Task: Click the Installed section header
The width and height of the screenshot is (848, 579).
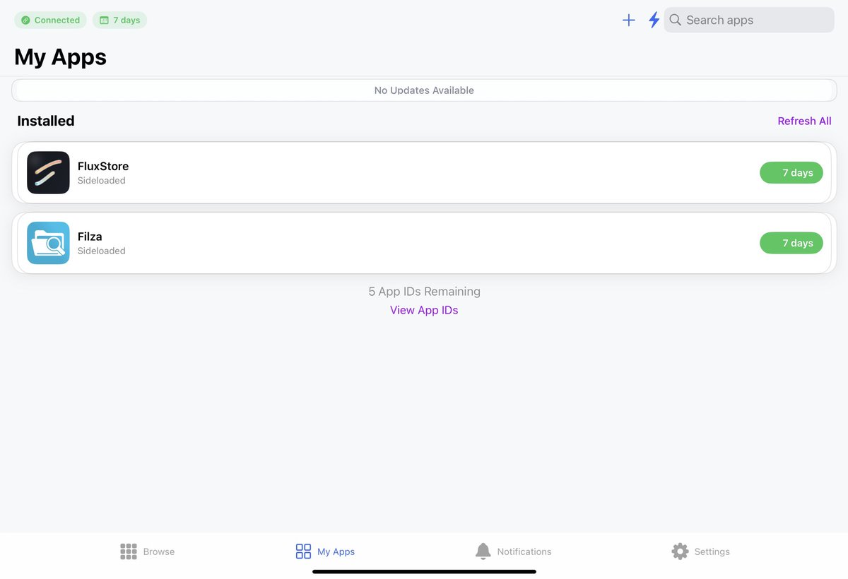Action: [46, 121]
